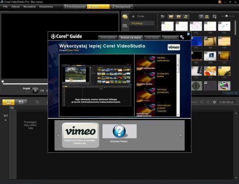The width and height of the screenshot is (239, 184).
Task: Click the small vimeo logo in guide header
Action: pos(174,47)
